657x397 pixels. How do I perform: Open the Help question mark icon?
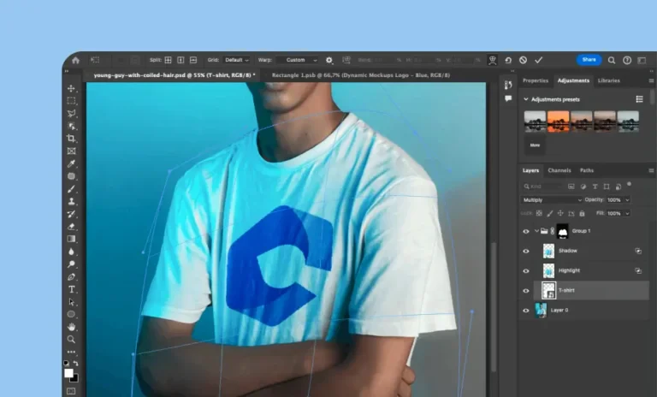tap(627, 61)
